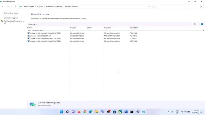Open Control Panel Home link
Screen dimensions: 205x115
(11, 13)
